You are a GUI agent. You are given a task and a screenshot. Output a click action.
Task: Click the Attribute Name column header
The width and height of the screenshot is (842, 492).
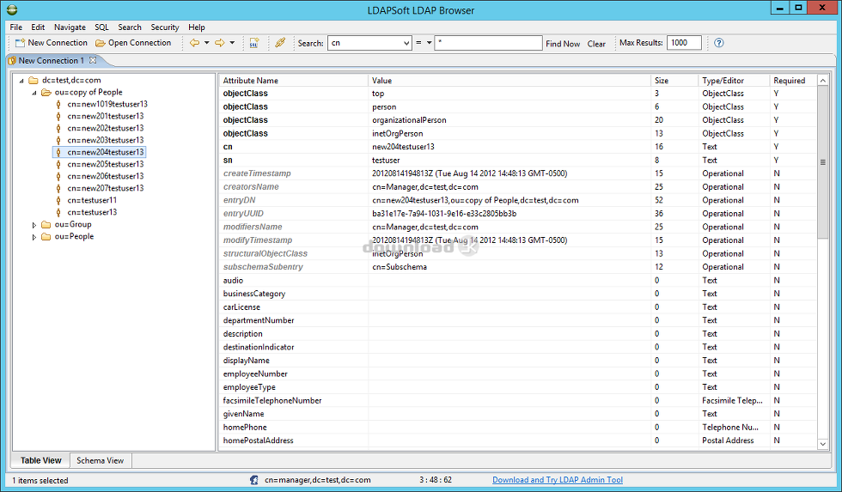[x=251, y=81]
